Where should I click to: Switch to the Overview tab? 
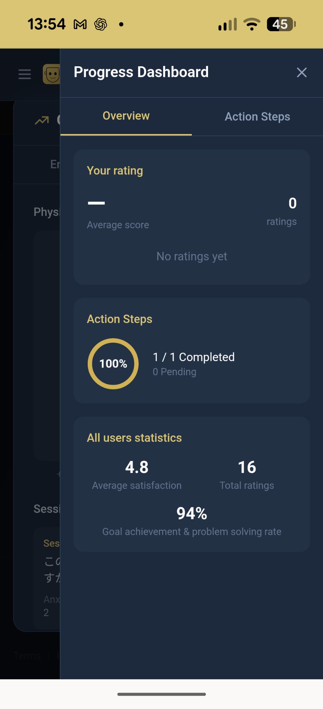pyautogui.click(x=126, y=116)
